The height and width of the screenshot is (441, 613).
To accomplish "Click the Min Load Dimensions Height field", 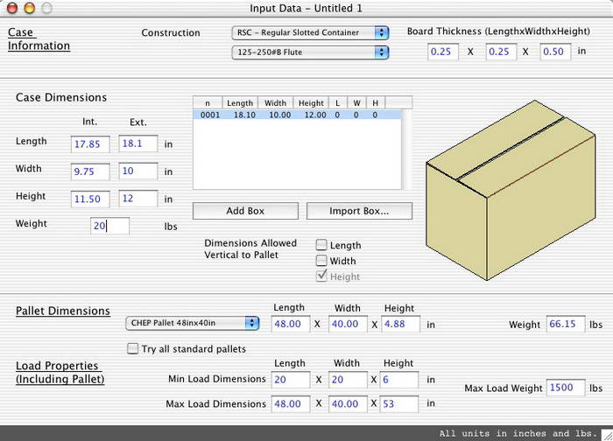I will 398,380.
